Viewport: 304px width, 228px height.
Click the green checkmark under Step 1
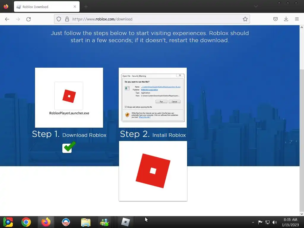tap(69, 147)
